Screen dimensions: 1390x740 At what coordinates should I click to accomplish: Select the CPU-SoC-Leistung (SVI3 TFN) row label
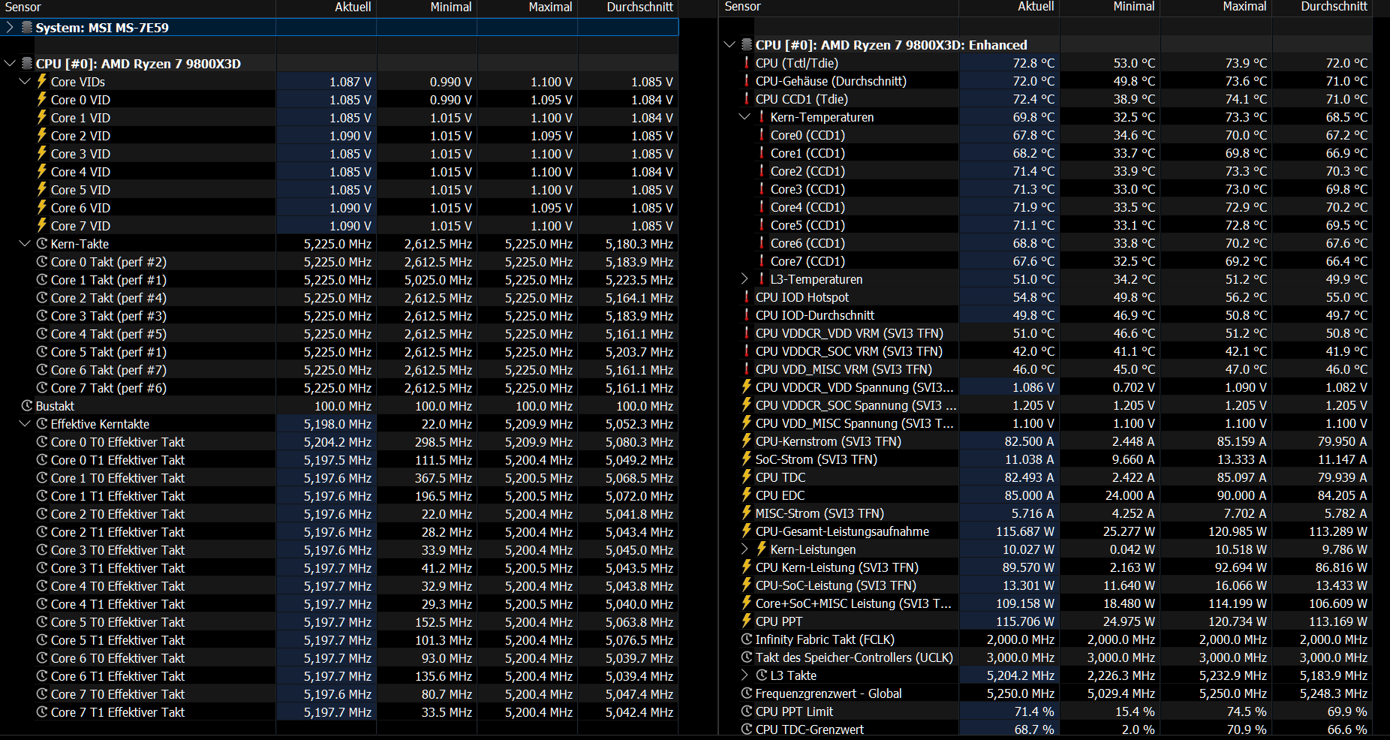point(835,585)
